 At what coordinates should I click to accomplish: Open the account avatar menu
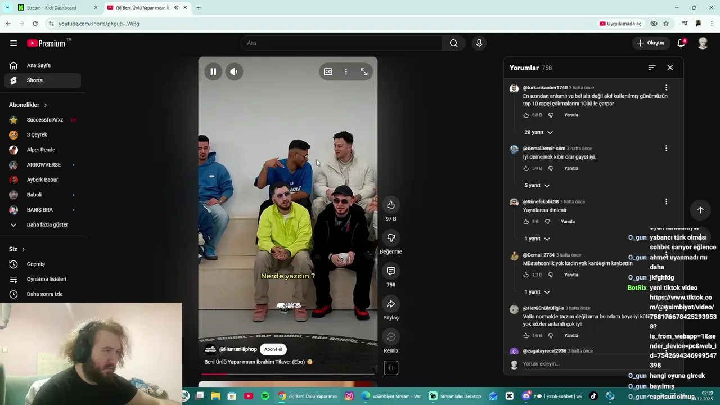tap(703, 43)
